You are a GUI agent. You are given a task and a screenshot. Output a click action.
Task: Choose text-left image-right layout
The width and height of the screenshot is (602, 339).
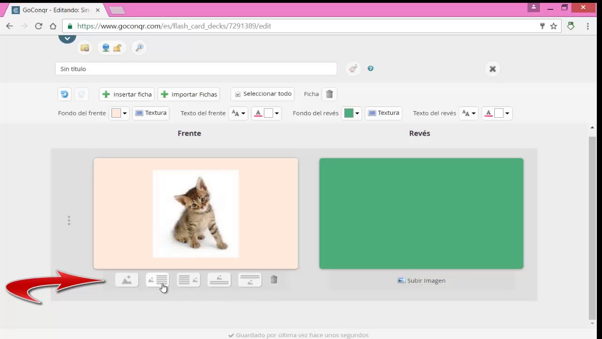point(188,280)
